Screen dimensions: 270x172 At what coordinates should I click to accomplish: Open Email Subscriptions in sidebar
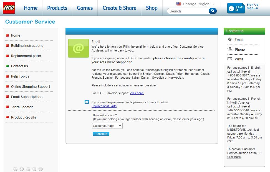(x=27, y=97)
